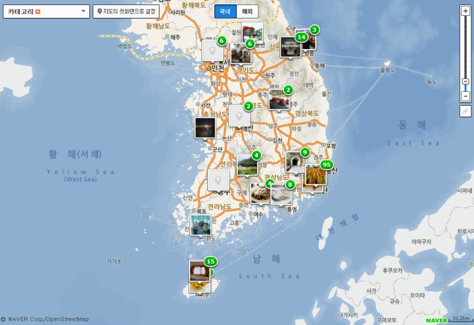Switch to the 해외 tab

[247, 11]
